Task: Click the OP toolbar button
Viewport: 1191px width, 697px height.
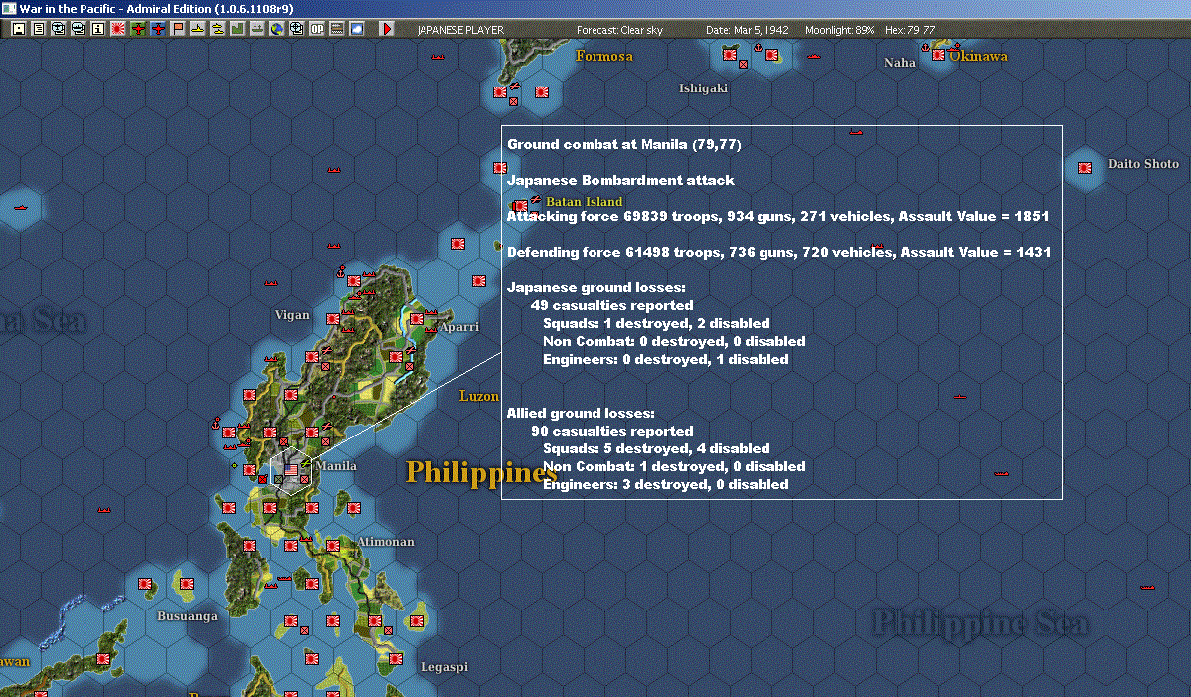Action: (317, 29)
